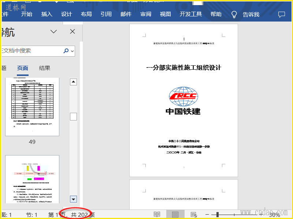Close the navigation pane with X
This screenshot has width=293, height=219.
(73, 31)
